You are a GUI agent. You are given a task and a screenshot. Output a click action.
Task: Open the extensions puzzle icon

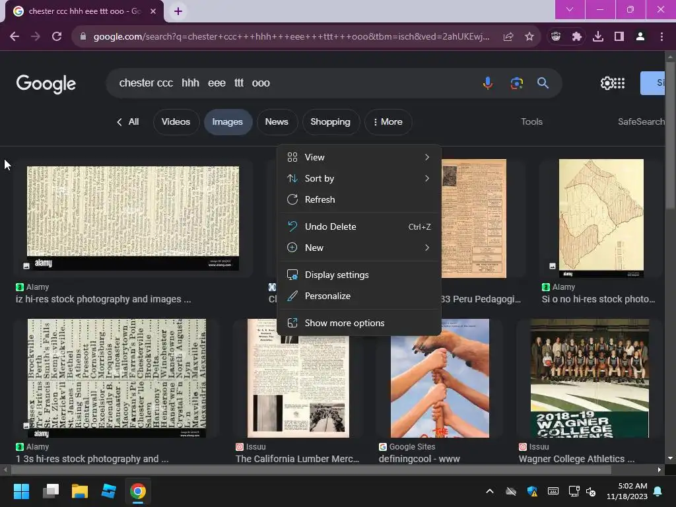coord(576,37)
